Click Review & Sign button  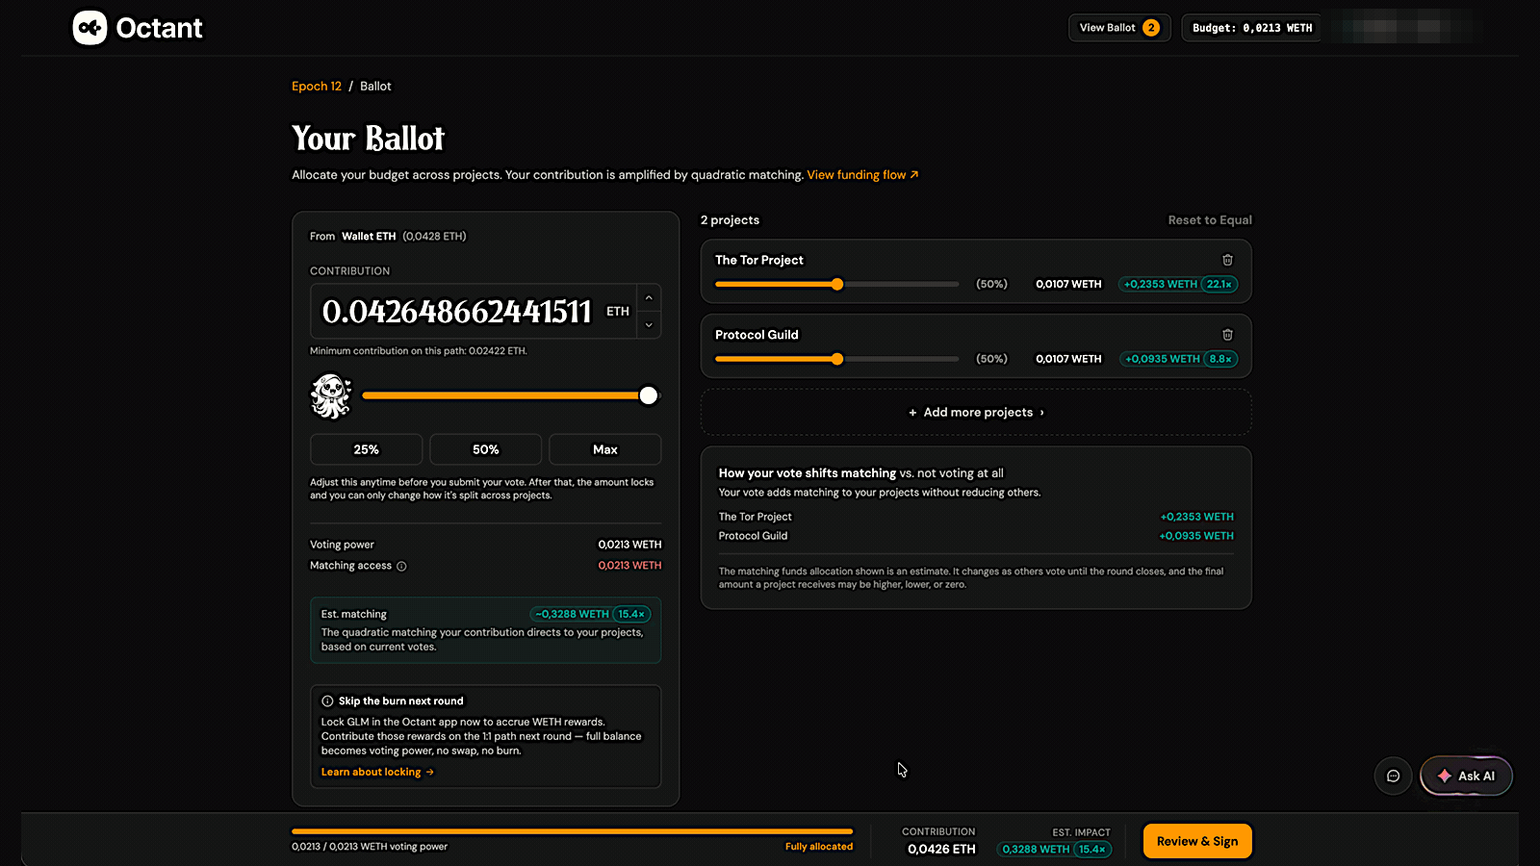(x=1197, y=841)
